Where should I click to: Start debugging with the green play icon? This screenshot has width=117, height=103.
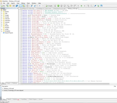(x=58, y=6)
